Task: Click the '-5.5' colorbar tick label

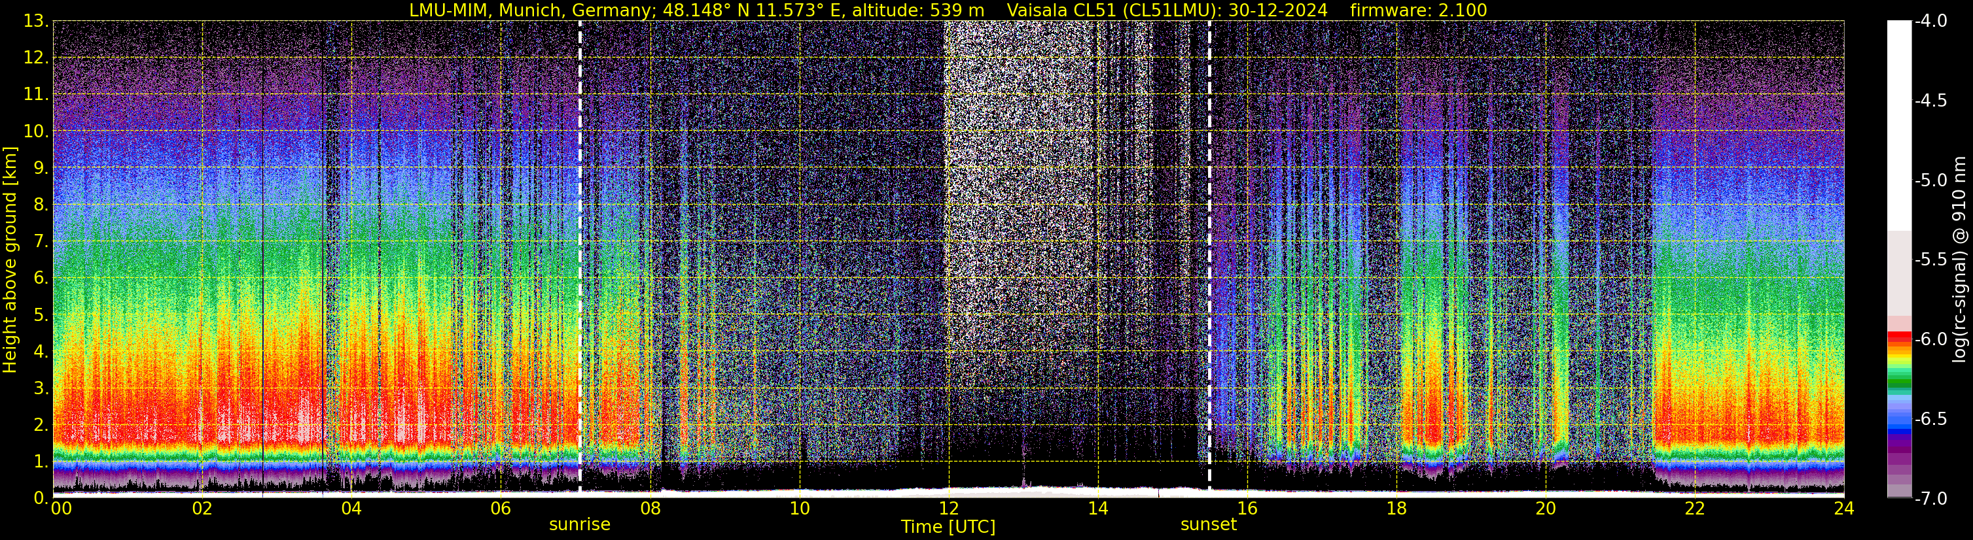Action: click(x=1931, y=260)
